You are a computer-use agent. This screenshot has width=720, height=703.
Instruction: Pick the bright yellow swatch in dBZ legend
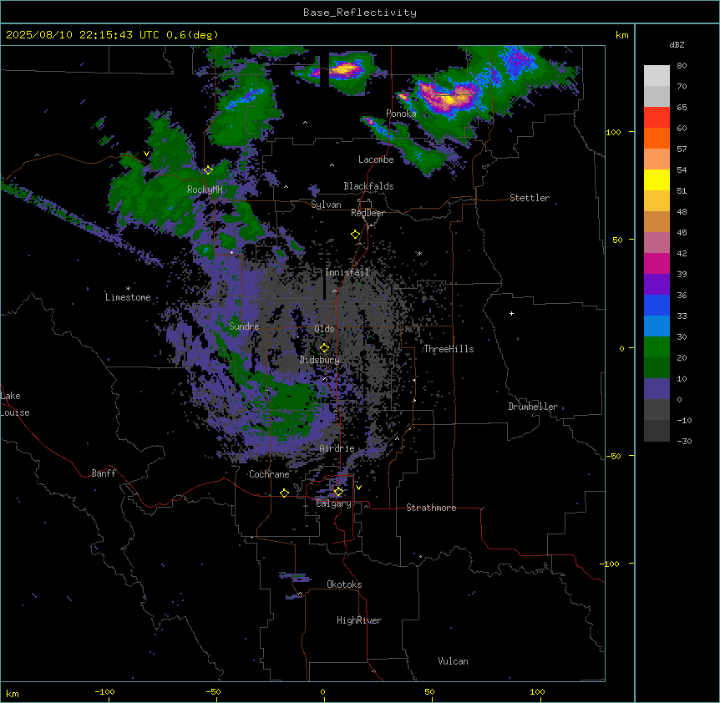coord(657,180)
